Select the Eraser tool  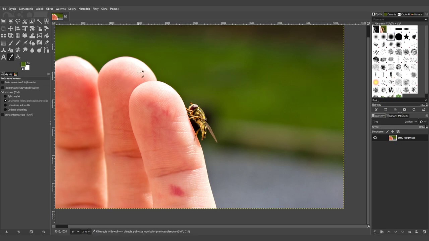click(47, 43)
